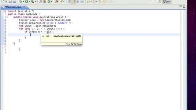This screenshot has width=196, height=110.
Task: Click the New Java Package icon
Action: (45, 2)
